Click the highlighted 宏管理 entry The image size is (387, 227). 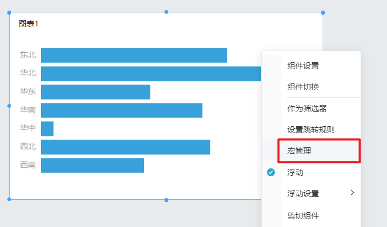[x=319, y=150]
